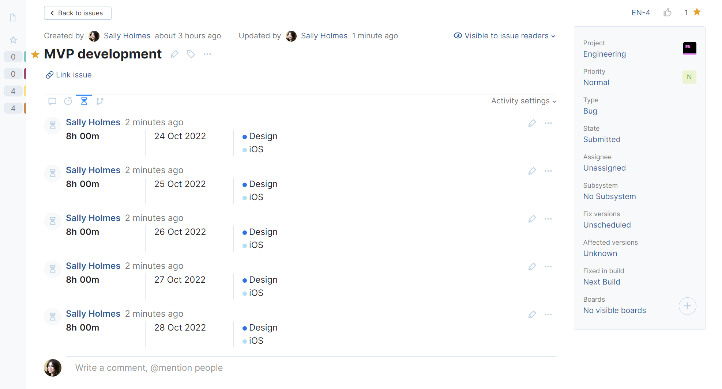This screenshot has height=389, width=722.
Task: Edit the 24 Oct work item with pencil icon
Action: (x=532, y=123)
